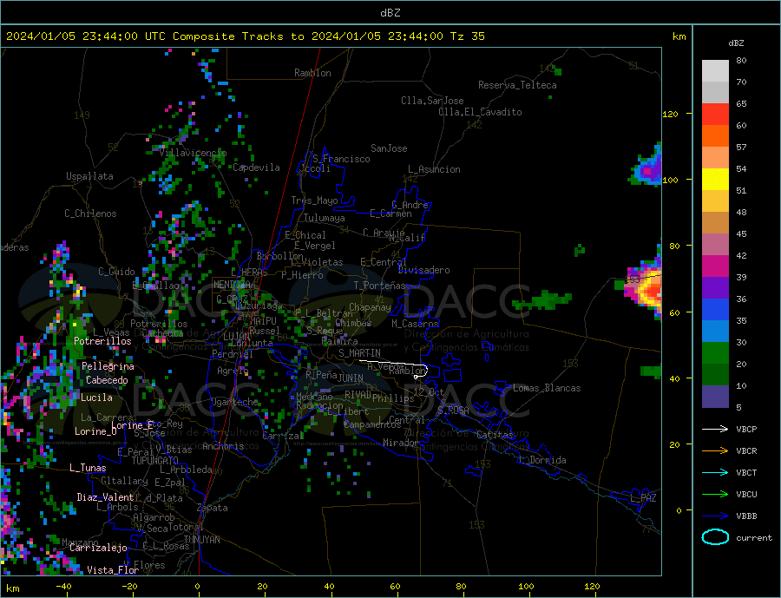The height and width of the screenshot is (598, 781).
Task: Click the Clla.SanJose label
Action: coord(432,102)
